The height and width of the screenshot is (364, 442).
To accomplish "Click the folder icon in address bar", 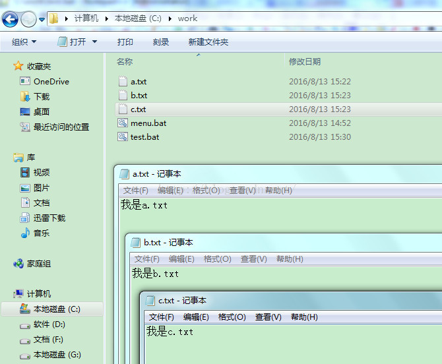I will pos(53,18).
